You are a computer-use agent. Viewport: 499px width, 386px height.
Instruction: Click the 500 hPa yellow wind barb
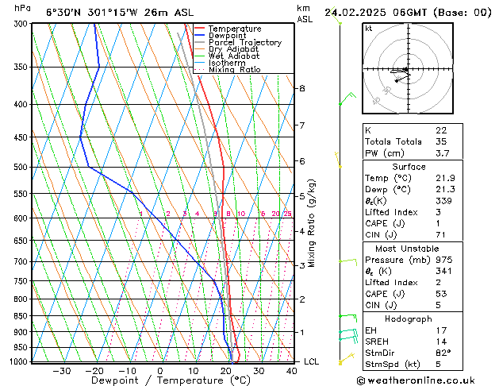coord(338,160)
